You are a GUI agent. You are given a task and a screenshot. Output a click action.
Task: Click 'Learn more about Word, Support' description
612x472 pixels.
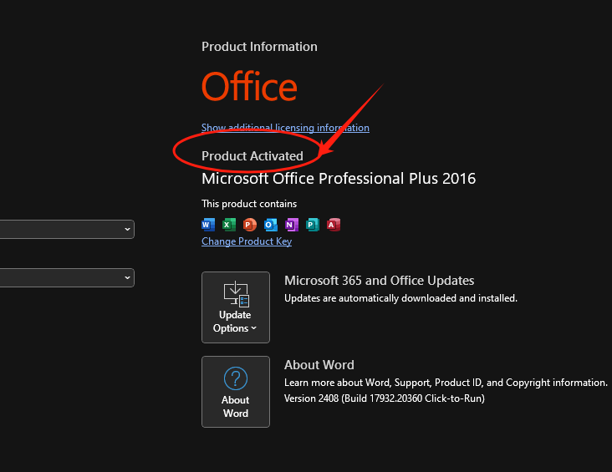pos(446,383)
